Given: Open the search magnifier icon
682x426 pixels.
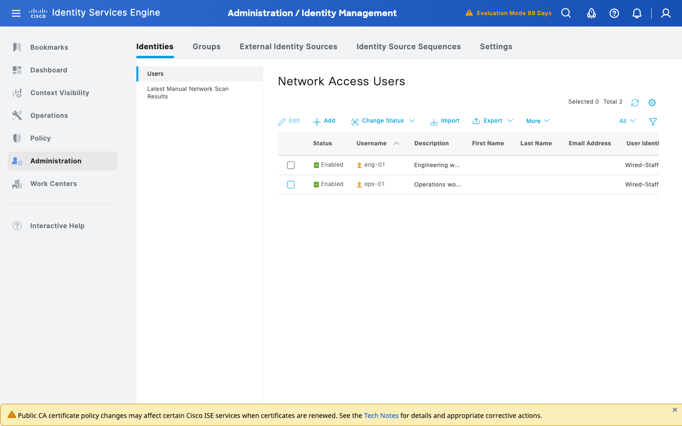Looking at the screenshot, I should click(x=566, y=13).
